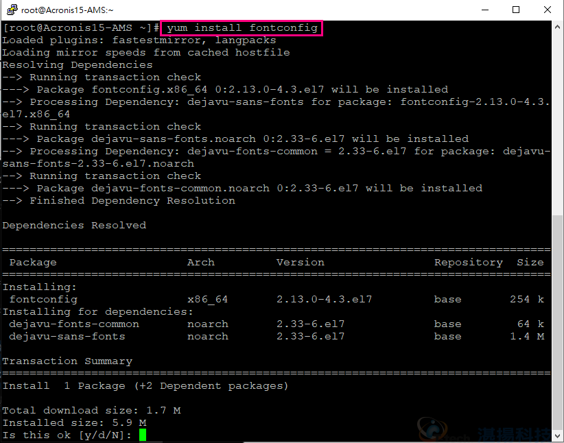This screenshot has width=564, height=443.
Task: Click 'Total download size: 1.7 M' line
Action: 91,410
